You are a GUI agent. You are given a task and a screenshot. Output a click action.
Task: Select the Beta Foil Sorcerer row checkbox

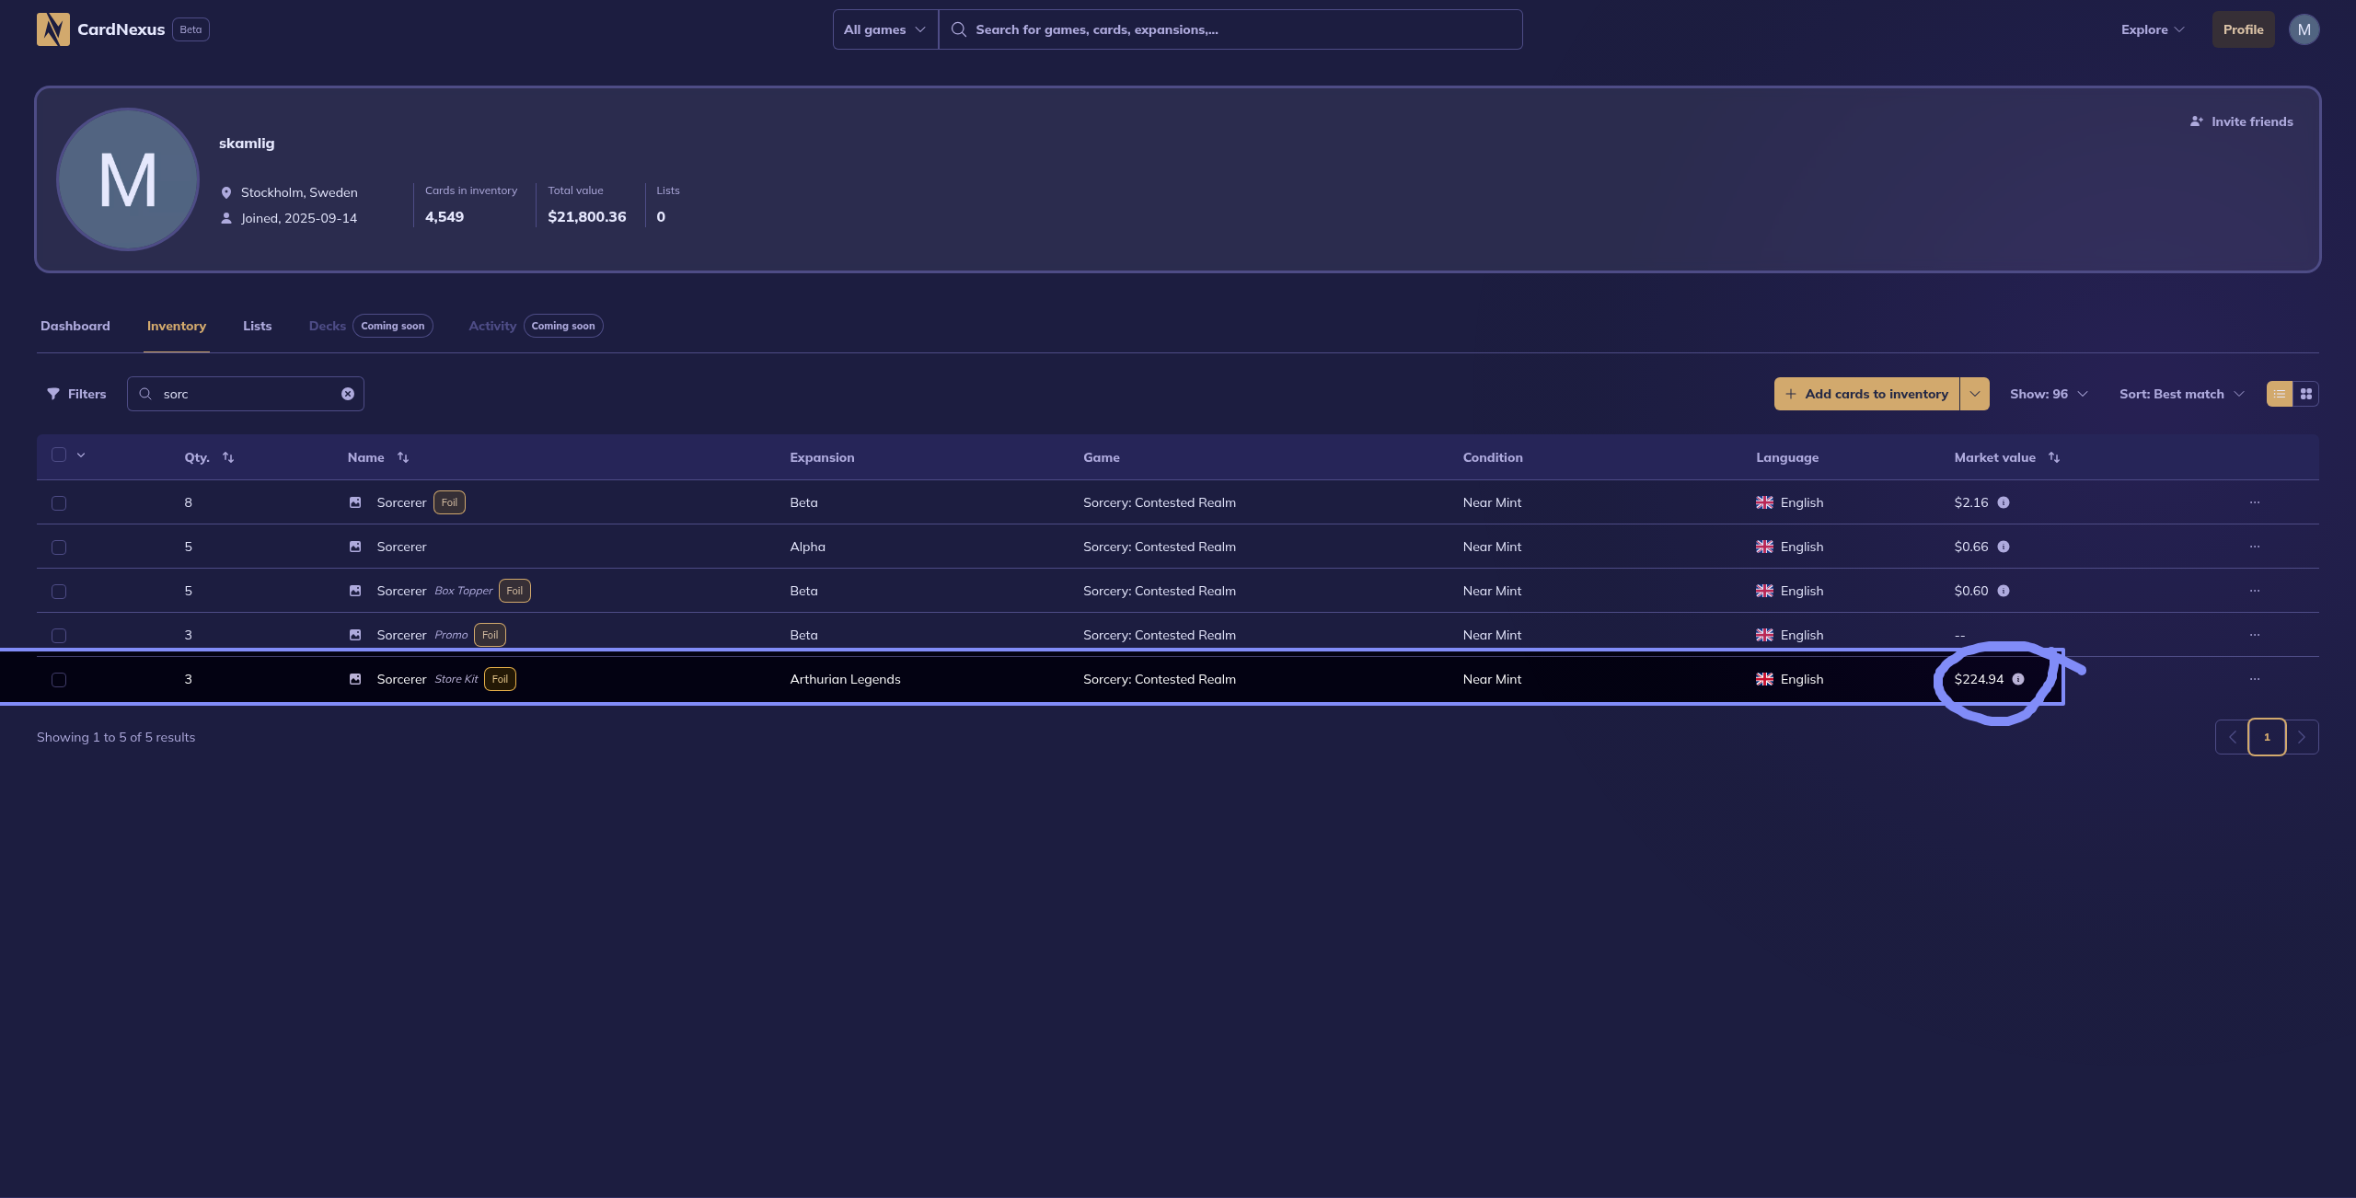point(59,503)
